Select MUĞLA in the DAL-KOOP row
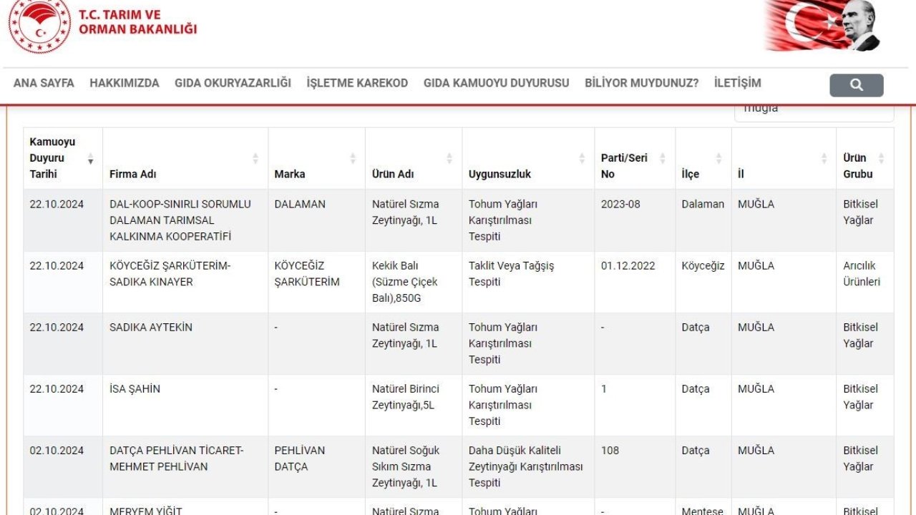This screenshot has height=515, width=916. [x=784, y=220]
